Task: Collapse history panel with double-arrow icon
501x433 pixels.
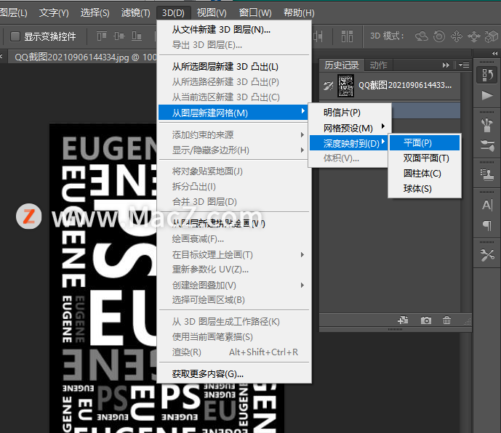Action: pyautogui.click(x=446, y=65)
